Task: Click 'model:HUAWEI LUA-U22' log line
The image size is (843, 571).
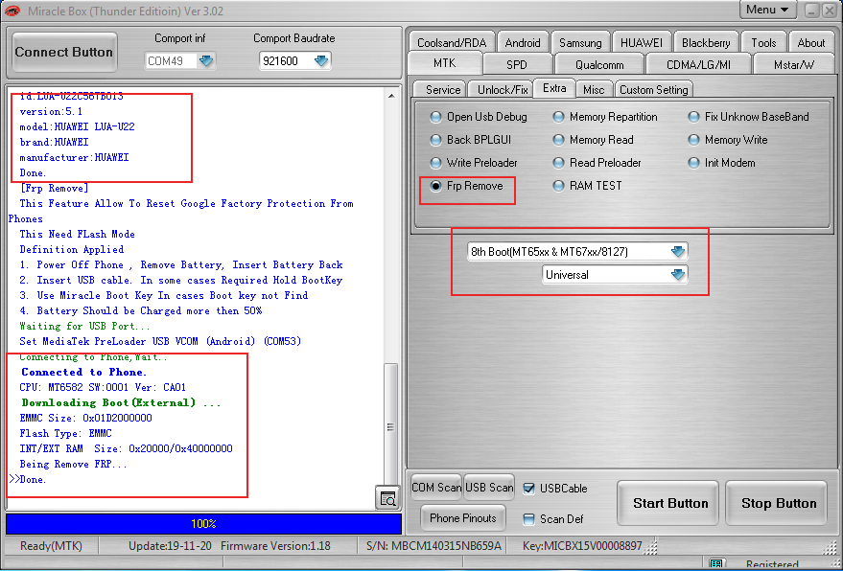Action: tap(77, 126)
